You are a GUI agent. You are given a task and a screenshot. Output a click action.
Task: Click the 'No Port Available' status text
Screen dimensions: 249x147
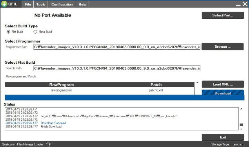(x=53, y=15)
